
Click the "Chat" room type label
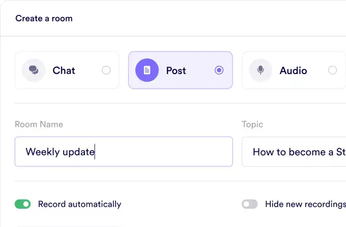pyautogui.click(x=64, y=70)
